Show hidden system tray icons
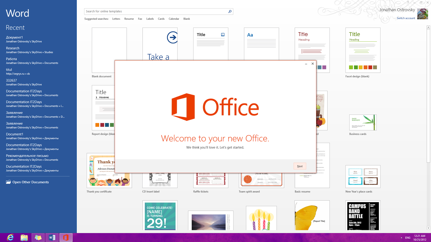This screenshot has width=431, height=242. click(x=401, y=238)
